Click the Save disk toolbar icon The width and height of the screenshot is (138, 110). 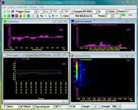[x=9, y=11]
